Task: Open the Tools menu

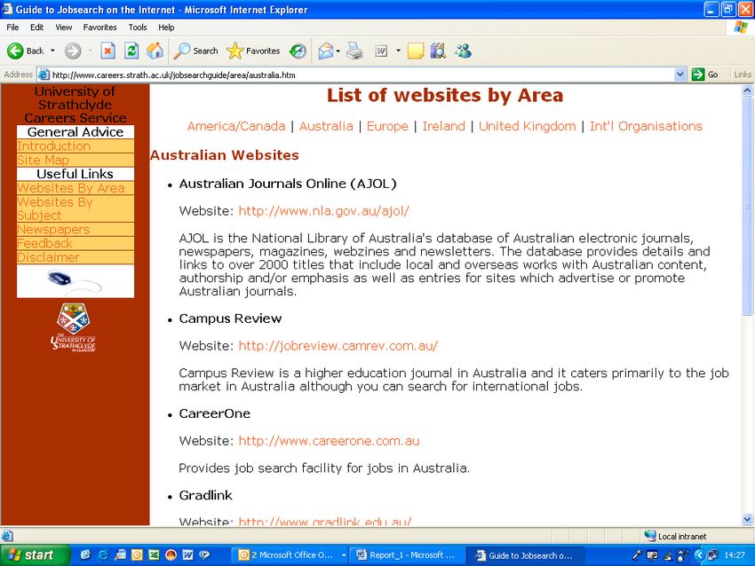Action: (137, 28)
